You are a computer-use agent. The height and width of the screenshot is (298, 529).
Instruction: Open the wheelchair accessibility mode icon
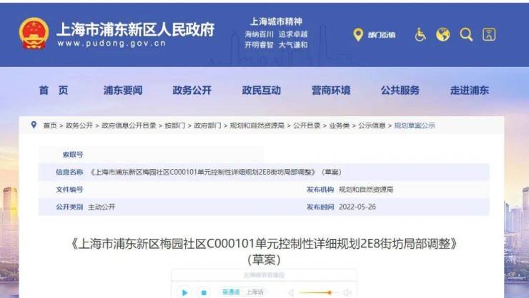pos(420,34)
